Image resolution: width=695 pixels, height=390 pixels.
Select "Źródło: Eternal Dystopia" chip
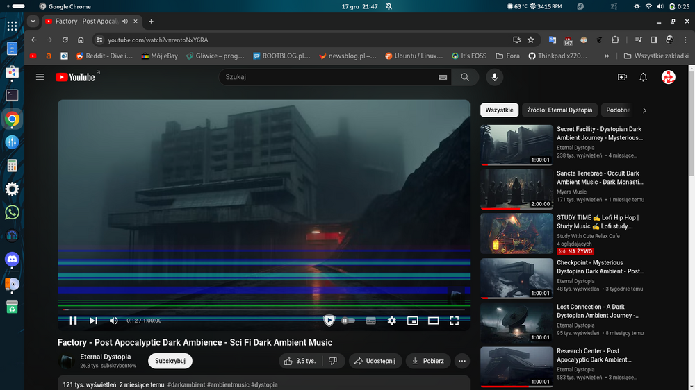tap(559, 110)
